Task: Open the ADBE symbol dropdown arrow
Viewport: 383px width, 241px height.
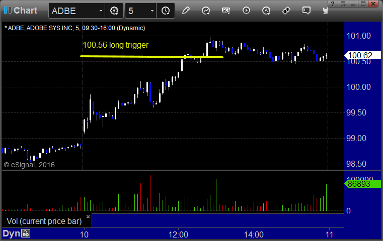Action: 101,11
